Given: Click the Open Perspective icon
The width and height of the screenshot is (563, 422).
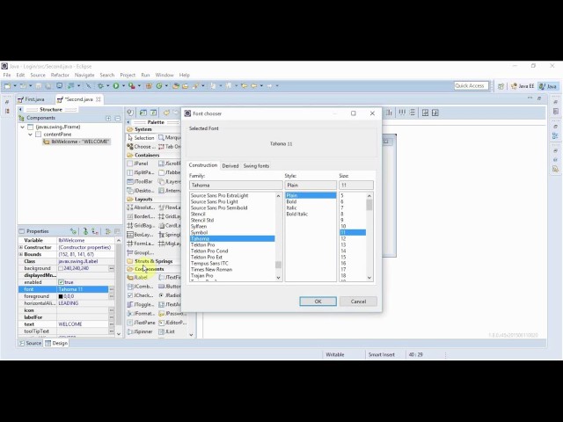Looking at the screenshot, I should (x=501, y=86).
